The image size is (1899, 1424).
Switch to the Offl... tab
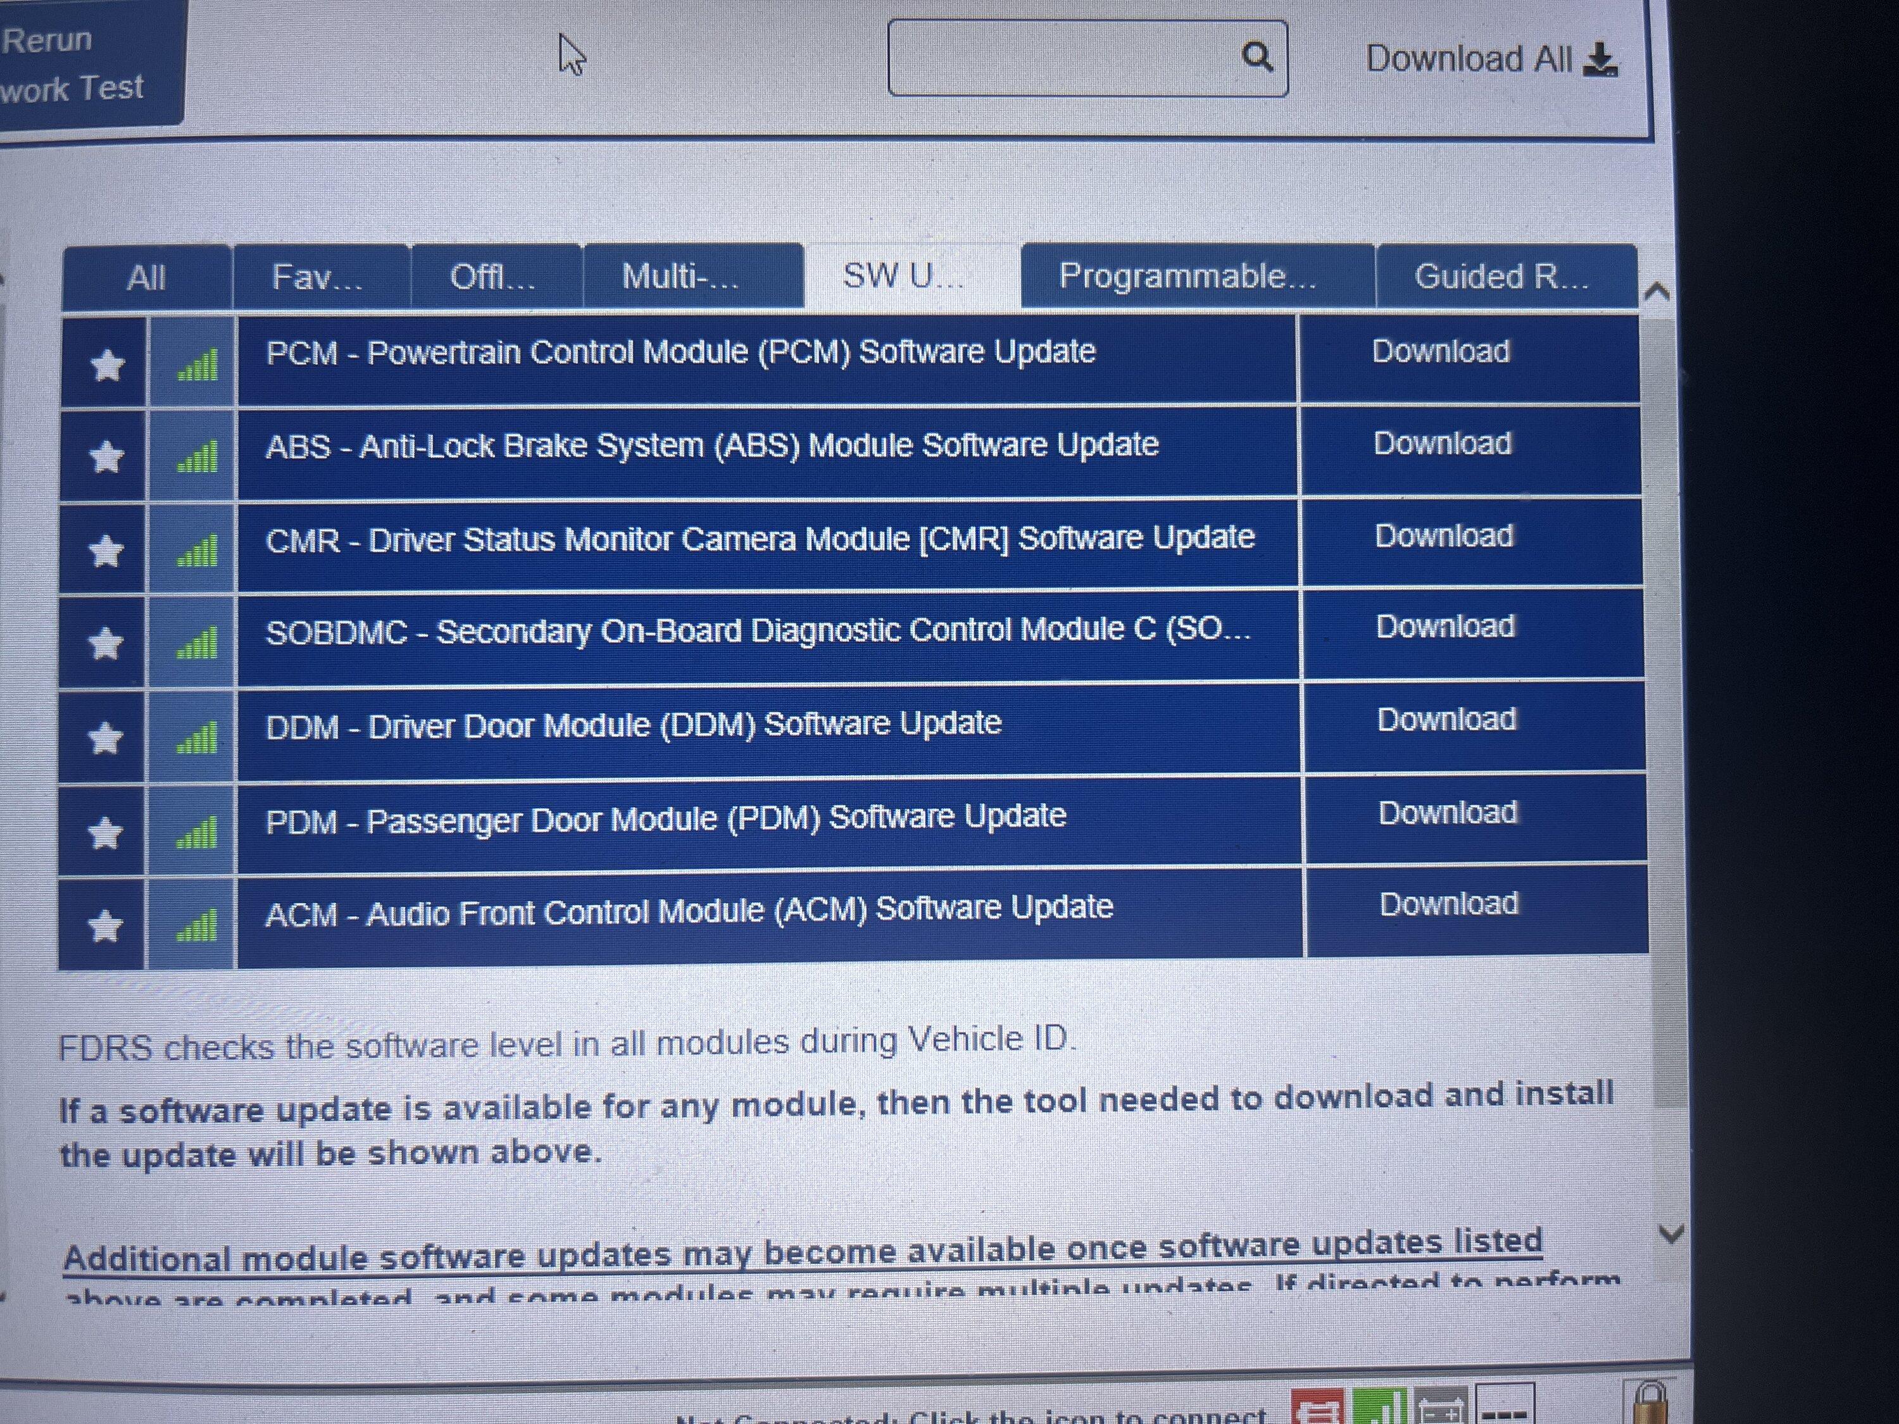click(496, 277)
